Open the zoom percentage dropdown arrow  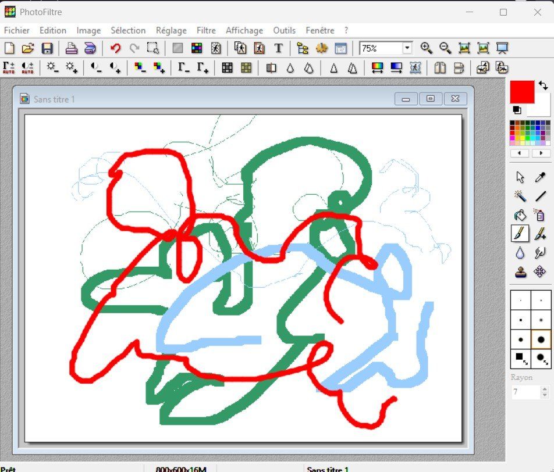[x=407, y=48]
